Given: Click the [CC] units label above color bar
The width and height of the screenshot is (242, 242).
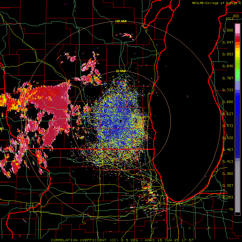Looking at the screenshot, I should [230, 19].
